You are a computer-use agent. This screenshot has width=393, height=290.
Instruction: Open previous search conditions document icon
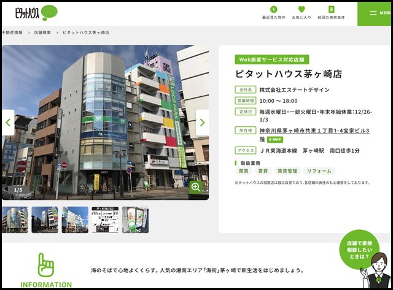332,10
